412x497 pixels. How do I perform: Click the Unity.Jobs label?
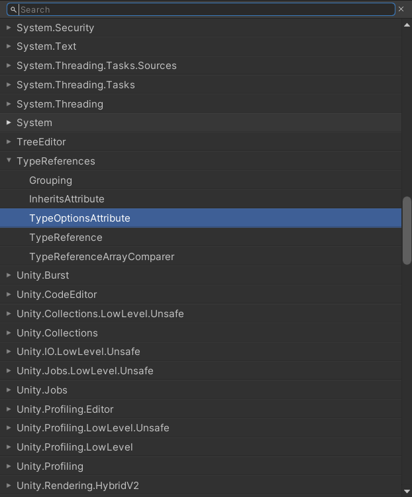pos(42,390)
